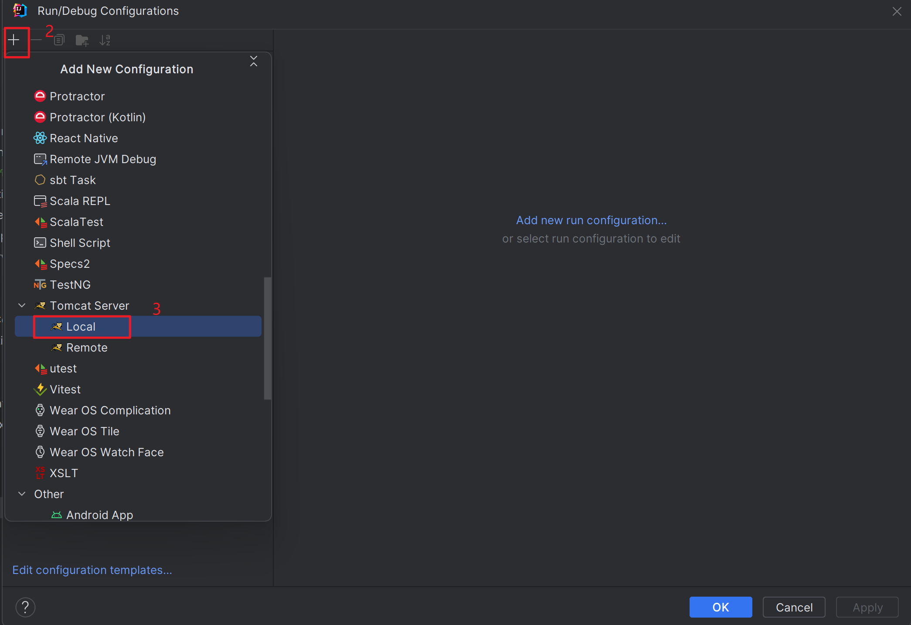Select the Remote JVM Debug label
The width and height of the screenshot is (911, 625).
[103, 159]
